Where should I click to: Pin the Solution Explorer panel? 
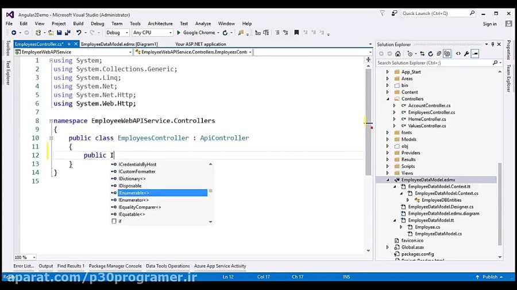coord(493,44)
